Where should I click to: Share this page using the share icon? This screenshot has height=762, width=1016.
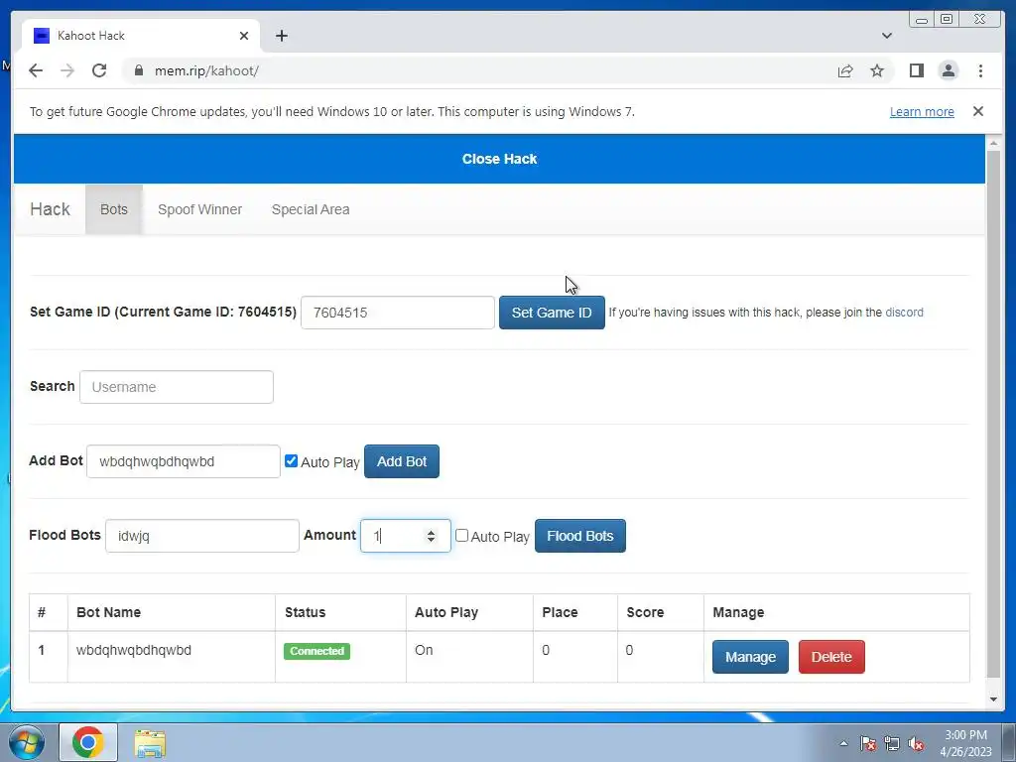pyautogui.click(x=845, y=70)
